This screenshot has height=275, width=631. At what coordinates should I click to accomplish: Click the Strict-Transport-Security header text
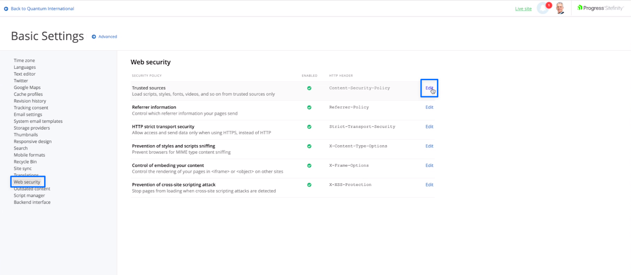coord(362,127)
